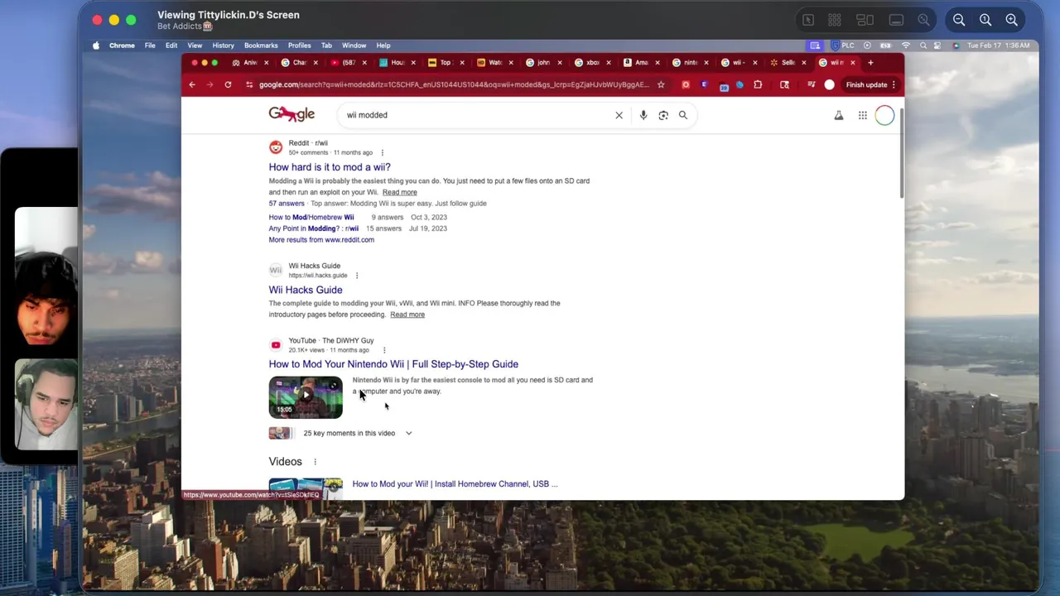Viewport: 1060px width, 596px height.
Task: Open more options for YouTube DIWHY Guy result
Action: (383, 350)
